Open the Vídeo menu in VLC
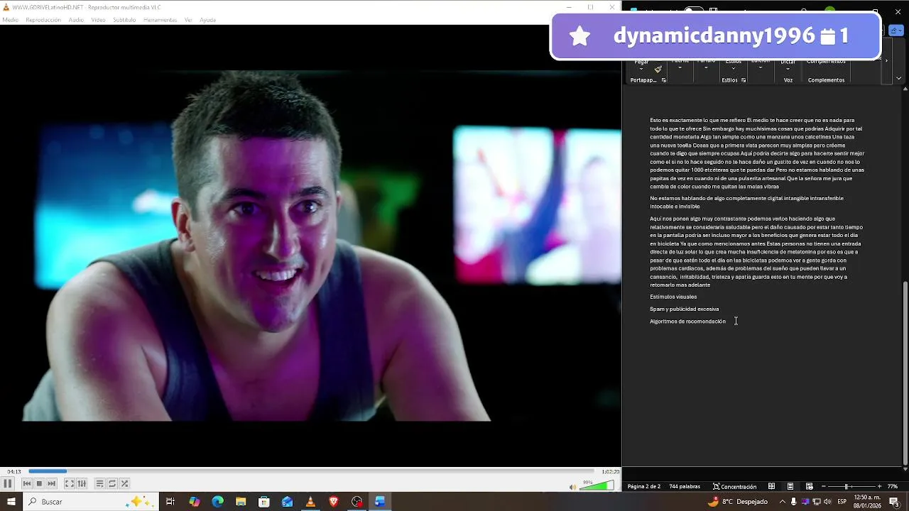 (x=98, y=20)
